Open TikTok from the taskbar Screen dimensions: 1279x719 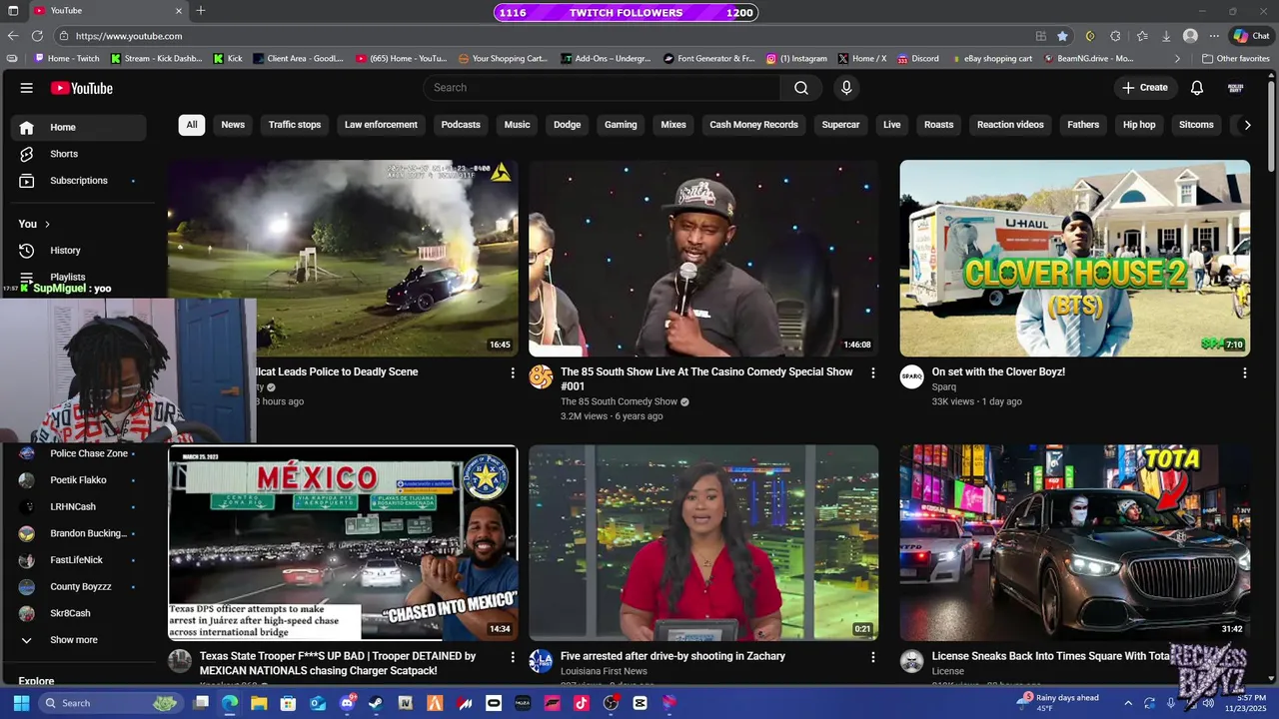coord(582,703)
